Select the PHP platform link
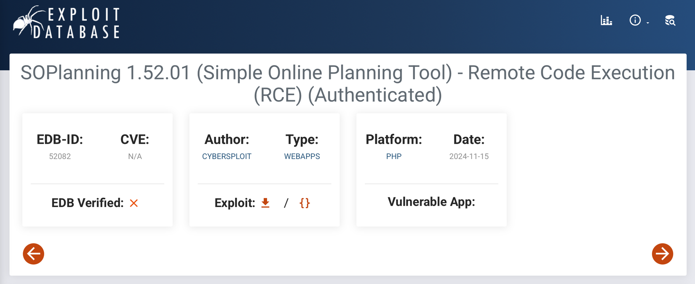This screenshot has width=695, height=284. click(x=394, y=157)
